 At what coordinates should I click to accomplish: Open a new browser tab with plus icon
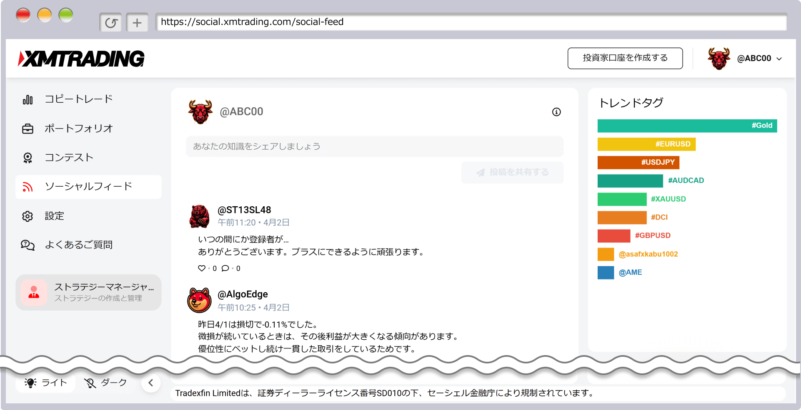click(x=137, y=22)
